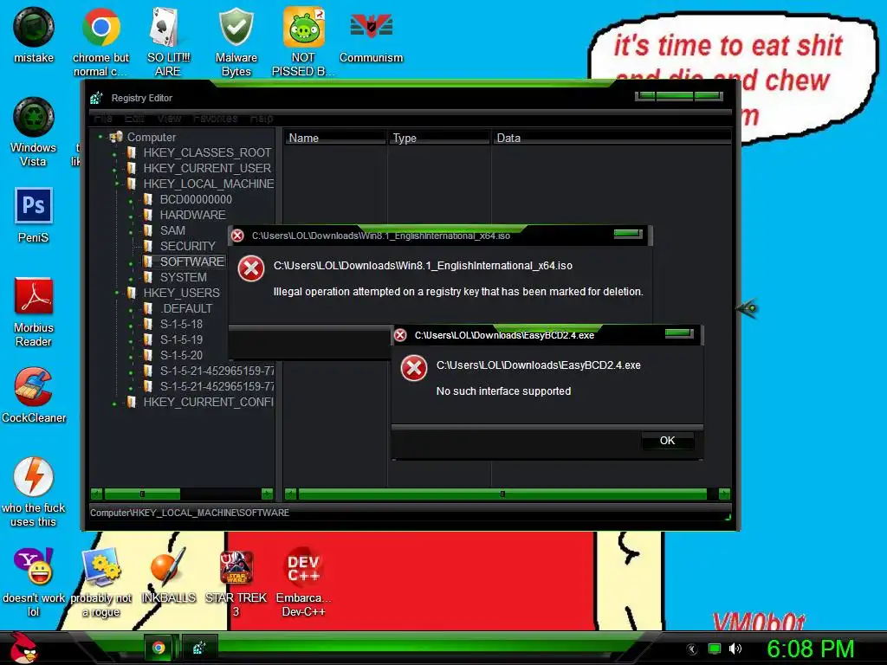This screenshot has height=665, width=887.
Task: Open the SO LIT!!! AIRE solitaire icon
Action: (x=168, y=42)
